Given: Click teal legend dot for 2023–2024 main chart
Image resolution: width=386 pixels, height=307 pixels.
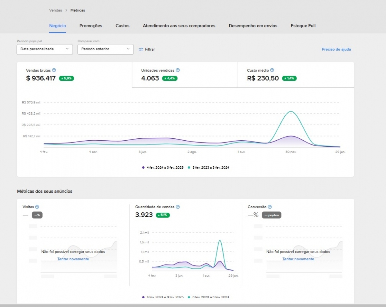Looking at the screenshot, I should tap(189, 167).
